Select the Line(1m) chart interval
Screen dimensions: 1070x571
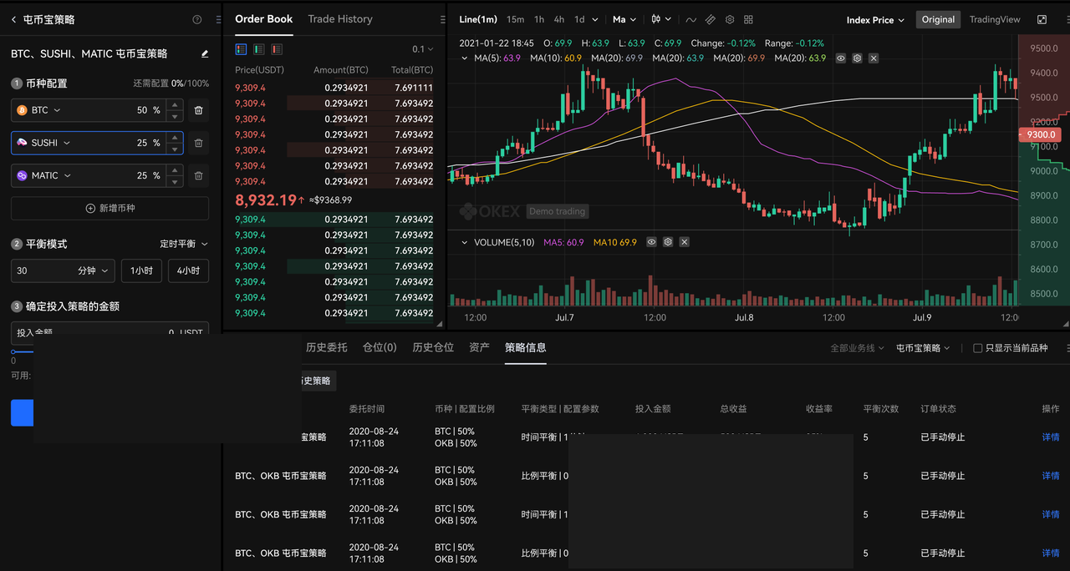point(478,19)
